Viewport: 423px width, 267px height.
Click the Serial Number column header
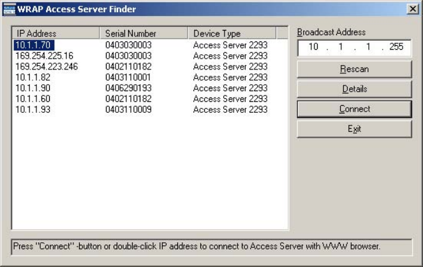(x=144, y=33)
